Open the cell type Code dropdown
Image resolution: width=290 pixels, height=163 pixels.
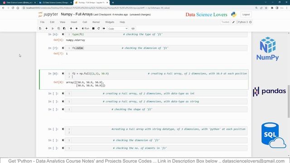[118, 29]
